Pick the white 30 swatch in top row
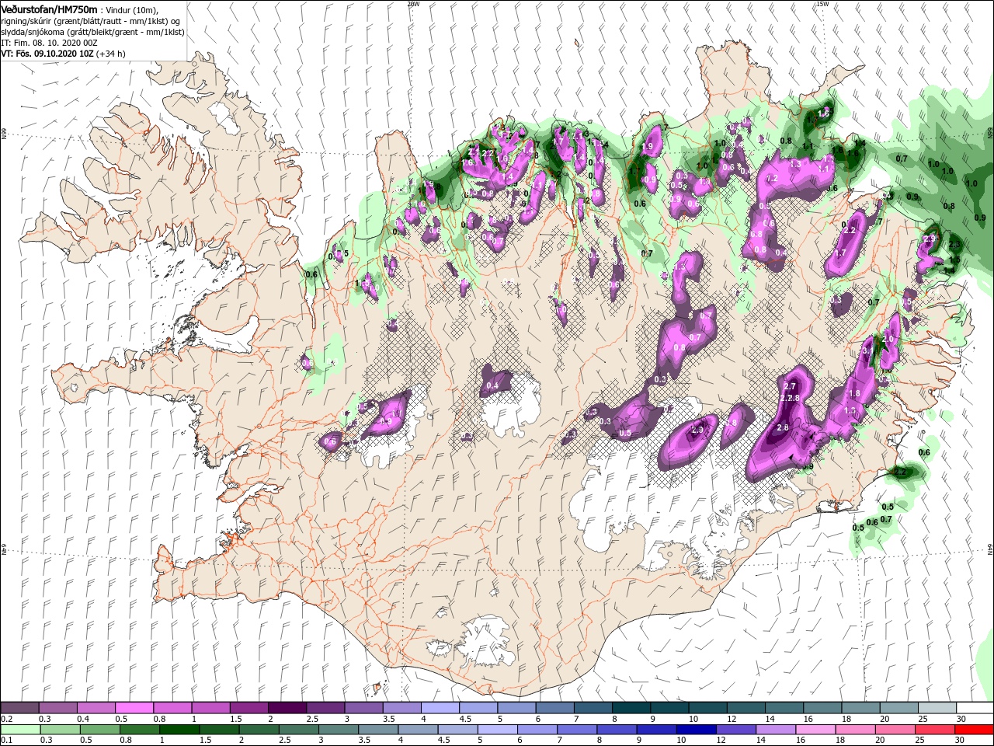This screenshot has height=746, width=994. coord(974,708)
